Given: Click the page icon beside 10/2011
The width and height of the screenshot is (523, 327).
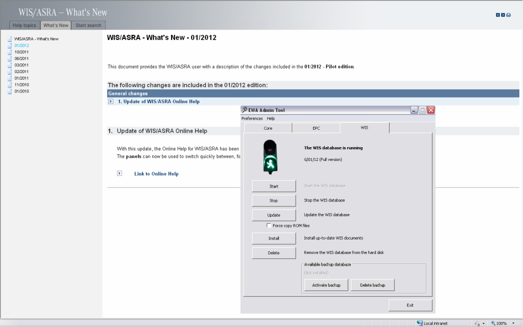Looking at the screenshot, I should [x=10, y=52].
